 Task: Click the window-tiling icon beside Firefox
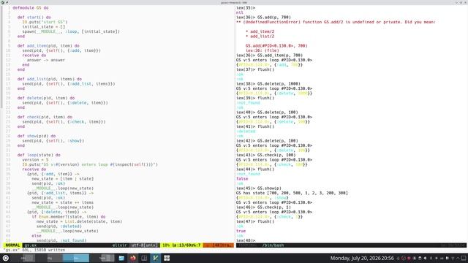[x=144, y=258]
